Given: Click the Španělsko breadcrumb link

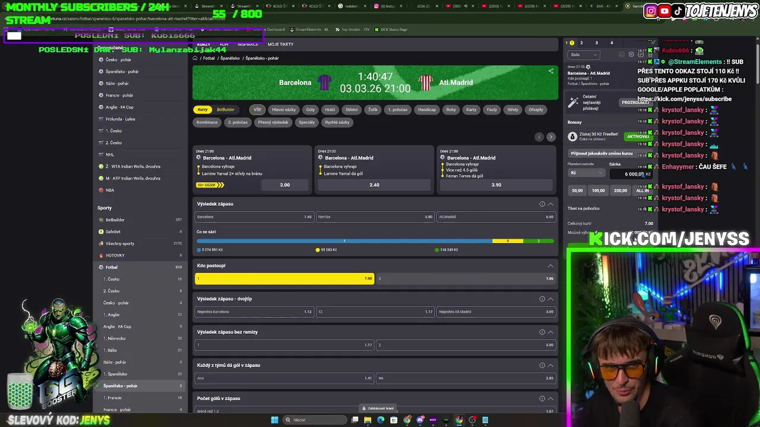Looking at the screenshot, I should pyautogui.click(x=230, y=58).
